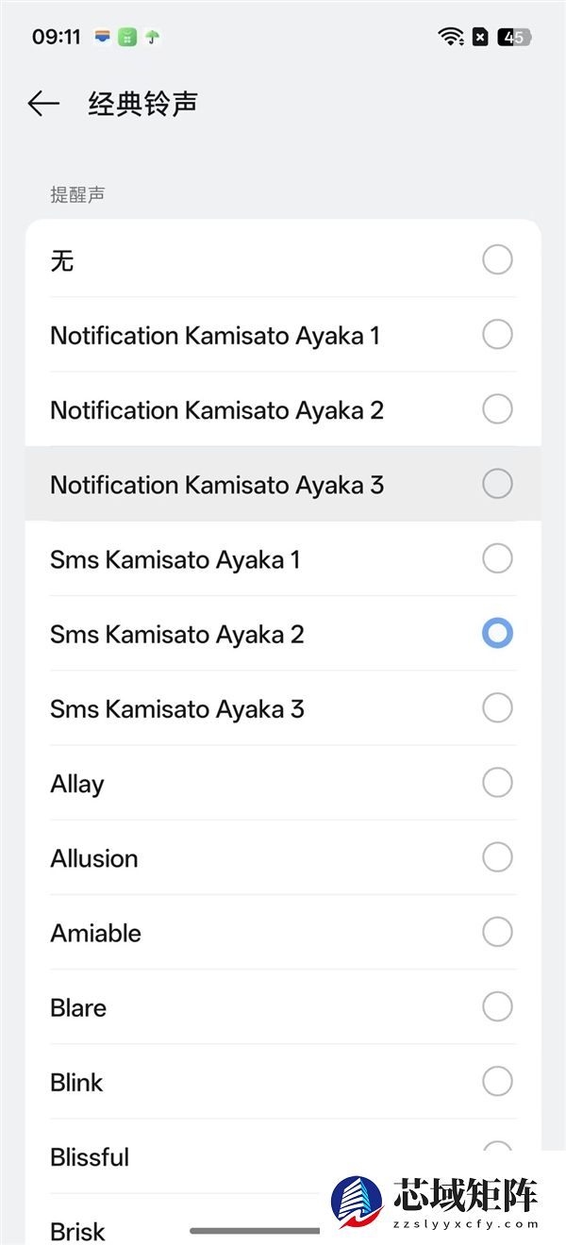This screenshot has height=1245, width=566.
Task: Tap the selected Sms Kamisato Ayaka 2 radio
Action: 497,633
